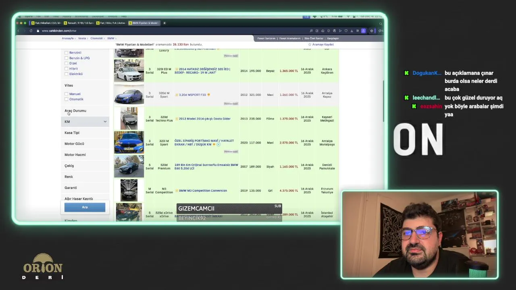516x290 pixels.
Task: Click the heart icon in the browser toolbar
Action: [x=346, y=31]
